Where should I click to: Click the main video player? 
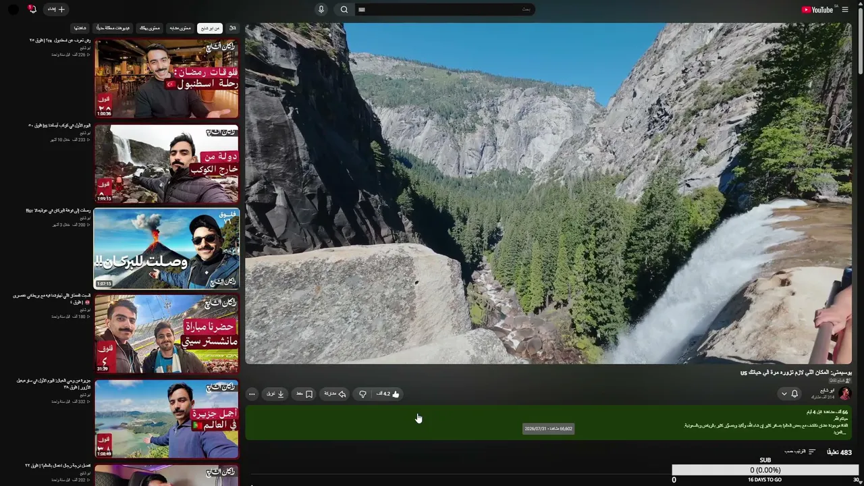pyautogui.click(x=548, y=194)
